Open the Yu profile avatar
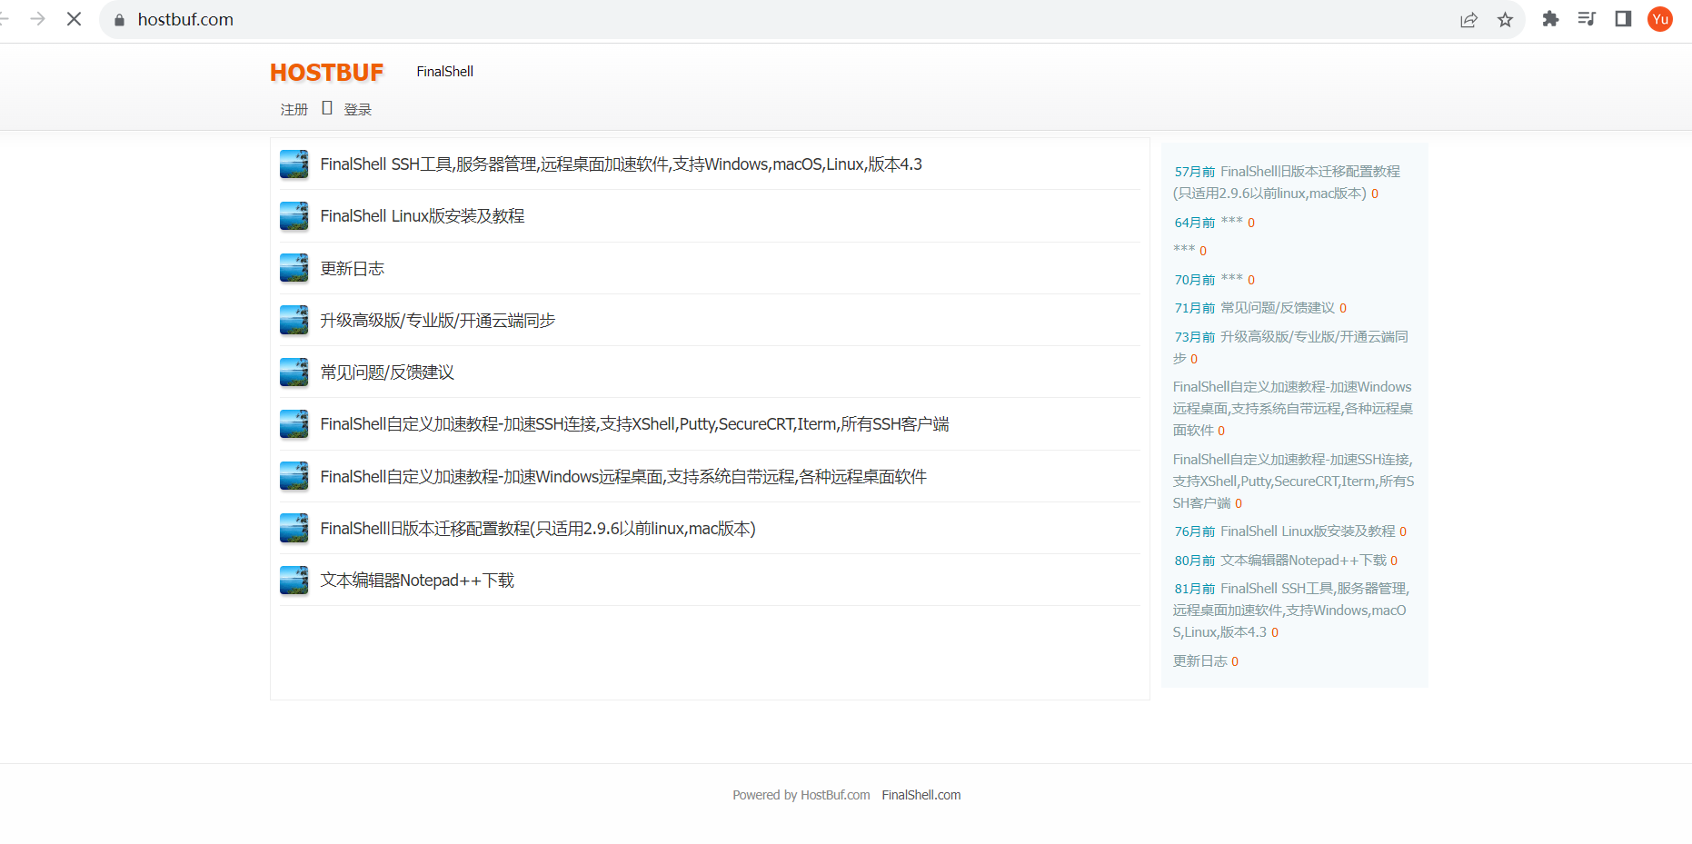The width and height of the screenshot is (1692, 844). (x=1660, y=19)
